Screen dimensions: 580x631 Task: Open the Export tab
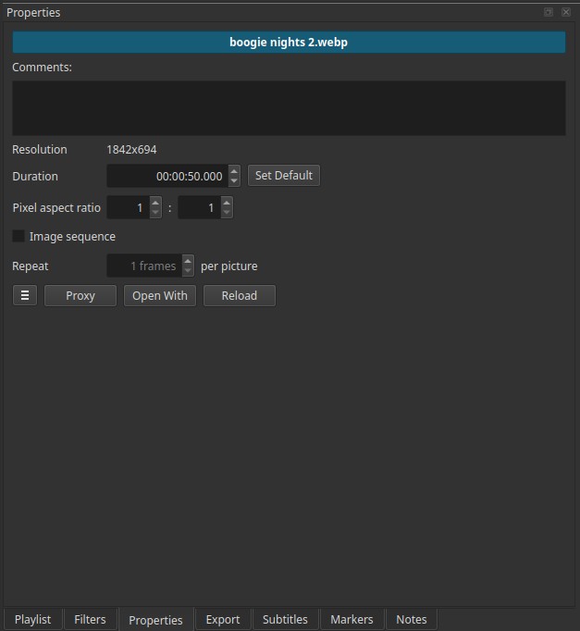click(223, 620)
